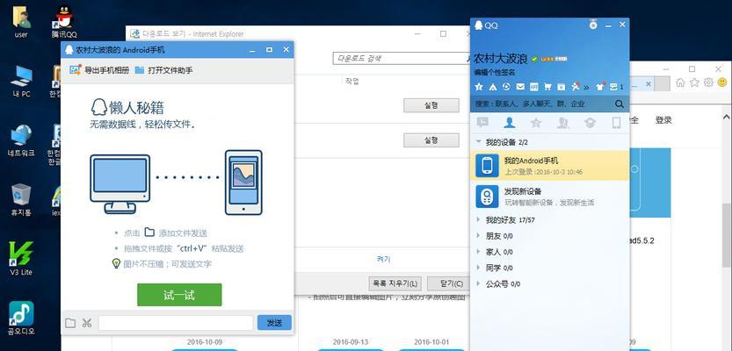This screenshot has height=351, width=732.
Task: Click the browser scrollbar up arrow
Action: (727, 117)
